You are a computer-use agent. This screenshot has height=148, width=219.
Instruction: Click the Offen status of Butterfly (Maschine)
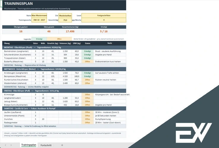pos(88,62)
